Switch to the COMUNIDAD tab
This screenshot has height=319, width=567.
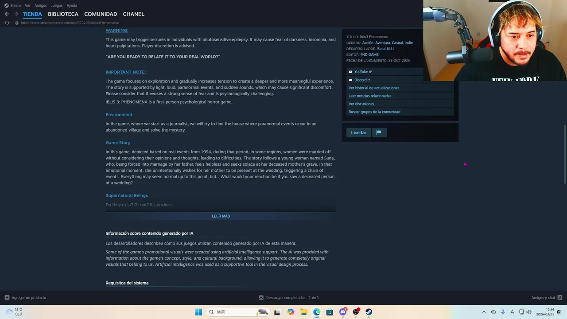point(101,14)
